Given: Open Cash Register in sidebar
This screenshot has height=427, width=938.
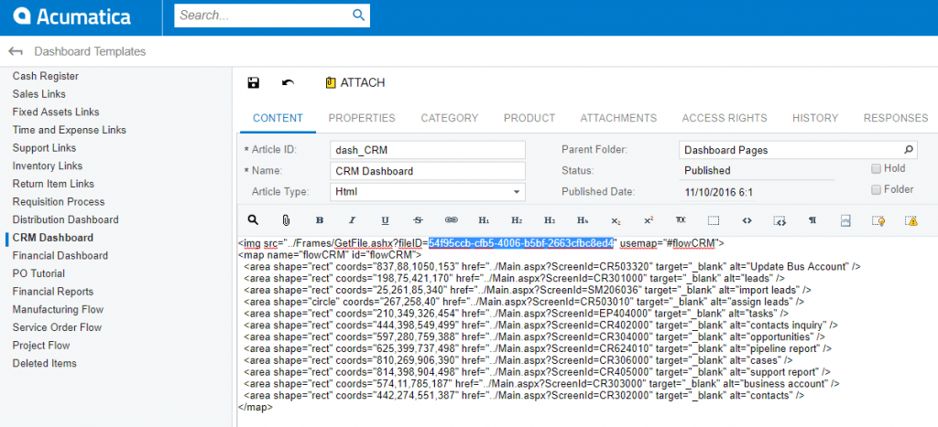Looking at the screenshot, I should 46,76.
